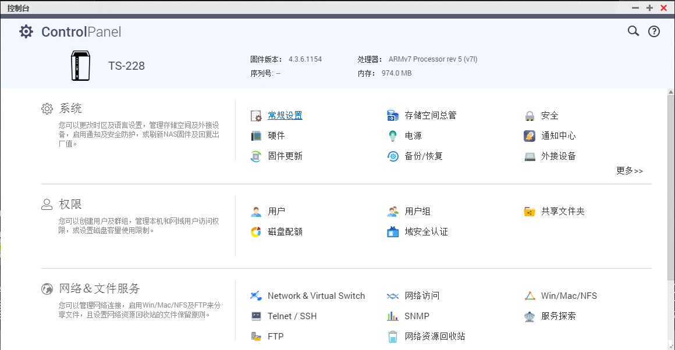
Task: Click the scrollbar up arrow
Action: [671, 92]
